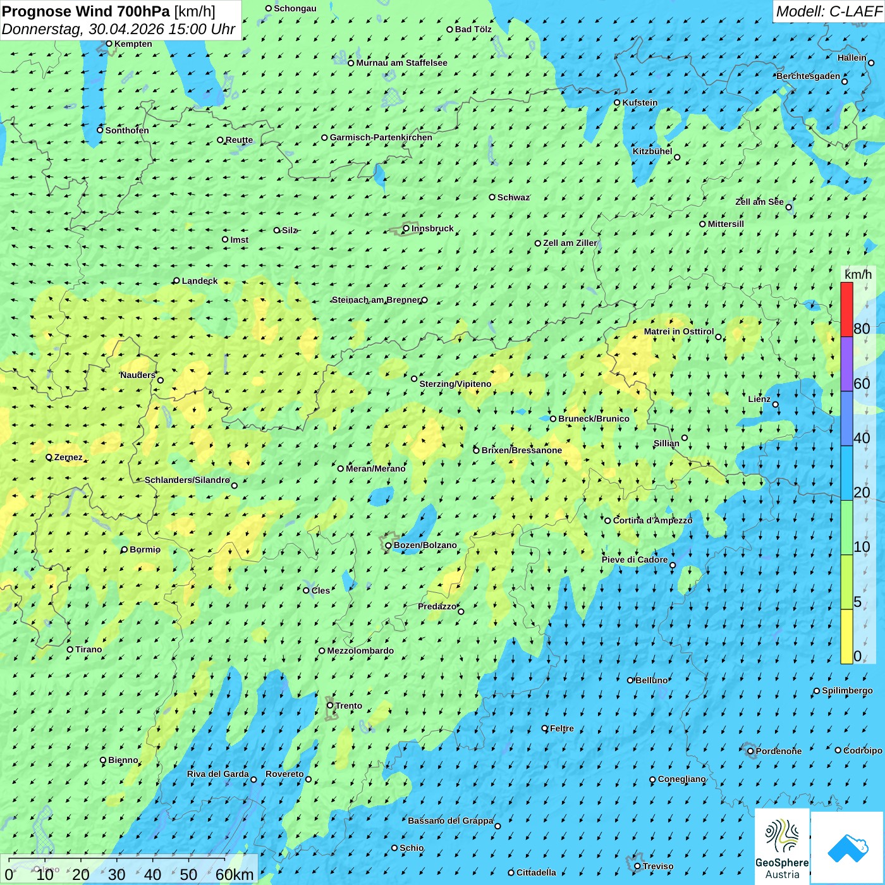Click the Kempten city label

pyautogui.click(x=133, y=44)
